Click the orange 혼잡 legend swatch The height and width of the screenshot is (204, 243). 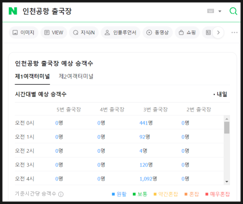click(x=186, y=194)
